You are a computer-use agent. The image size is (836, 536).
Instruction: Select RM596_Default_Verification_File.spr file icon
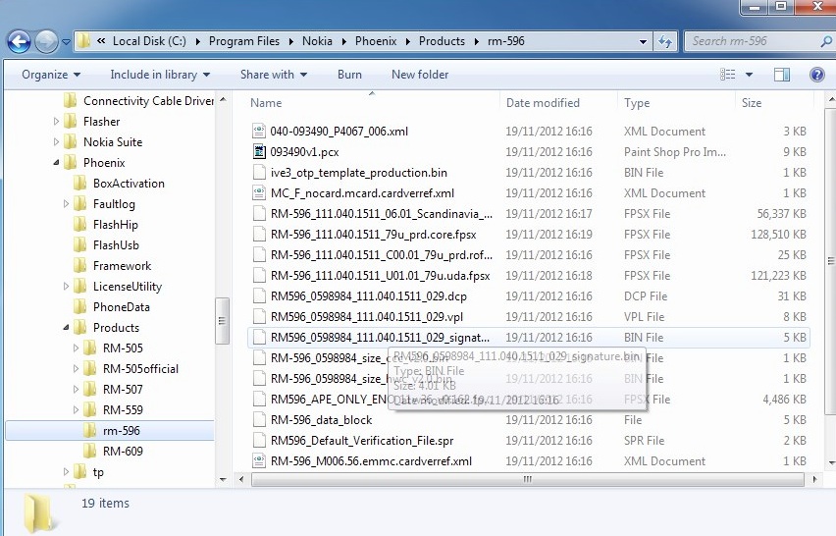[x=259, y=441]
